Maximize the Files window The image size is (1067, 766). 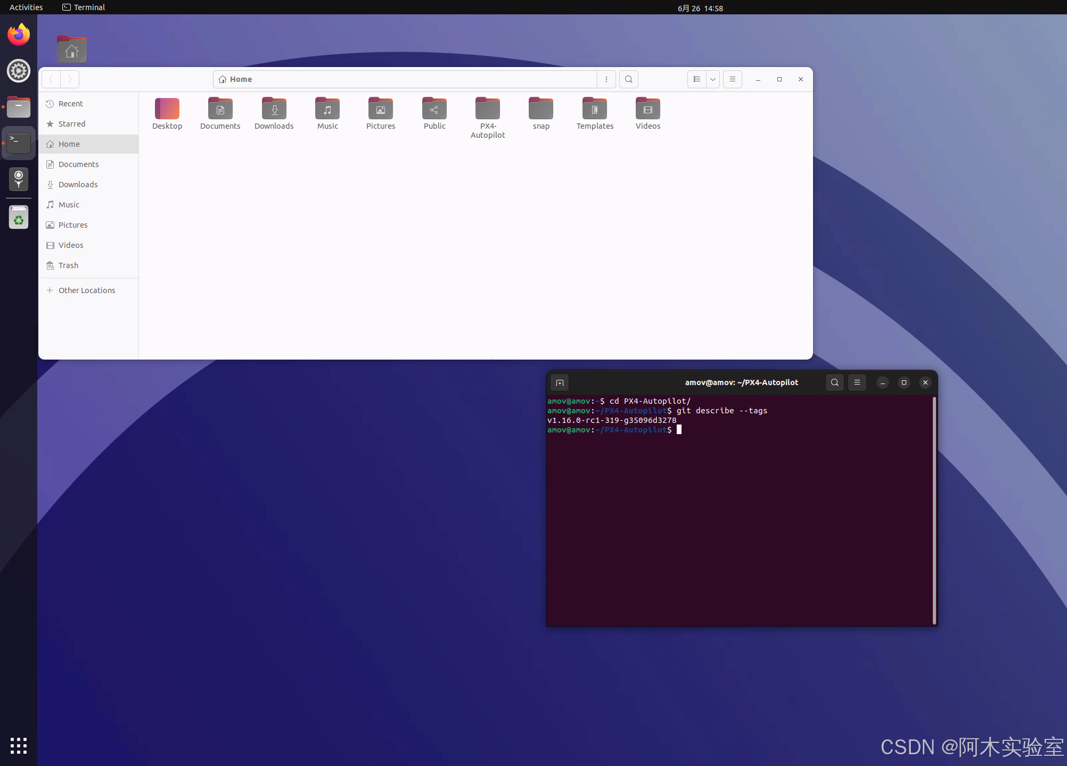click(x=779, y=79)
